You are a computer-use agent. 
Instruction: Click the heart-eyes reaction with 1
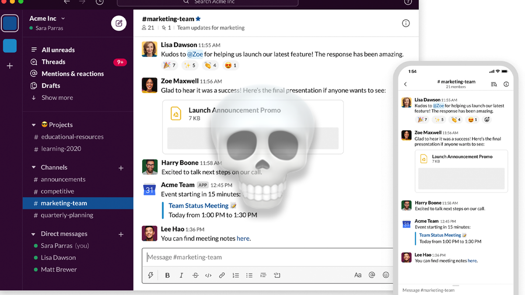coord(231,66)
